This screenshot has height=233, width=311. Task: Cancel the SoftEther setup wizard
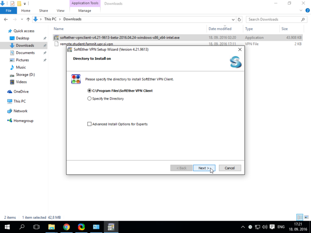pyautogui.click(x=230, y=168)
